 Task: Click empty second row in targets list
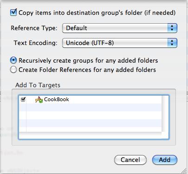coord(90,107)
